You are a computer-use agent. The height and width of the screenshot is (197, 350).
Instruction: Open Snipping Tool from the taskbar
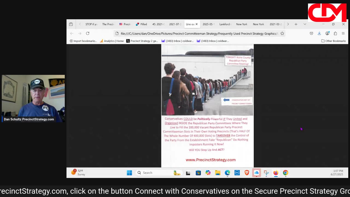[266, 173]
